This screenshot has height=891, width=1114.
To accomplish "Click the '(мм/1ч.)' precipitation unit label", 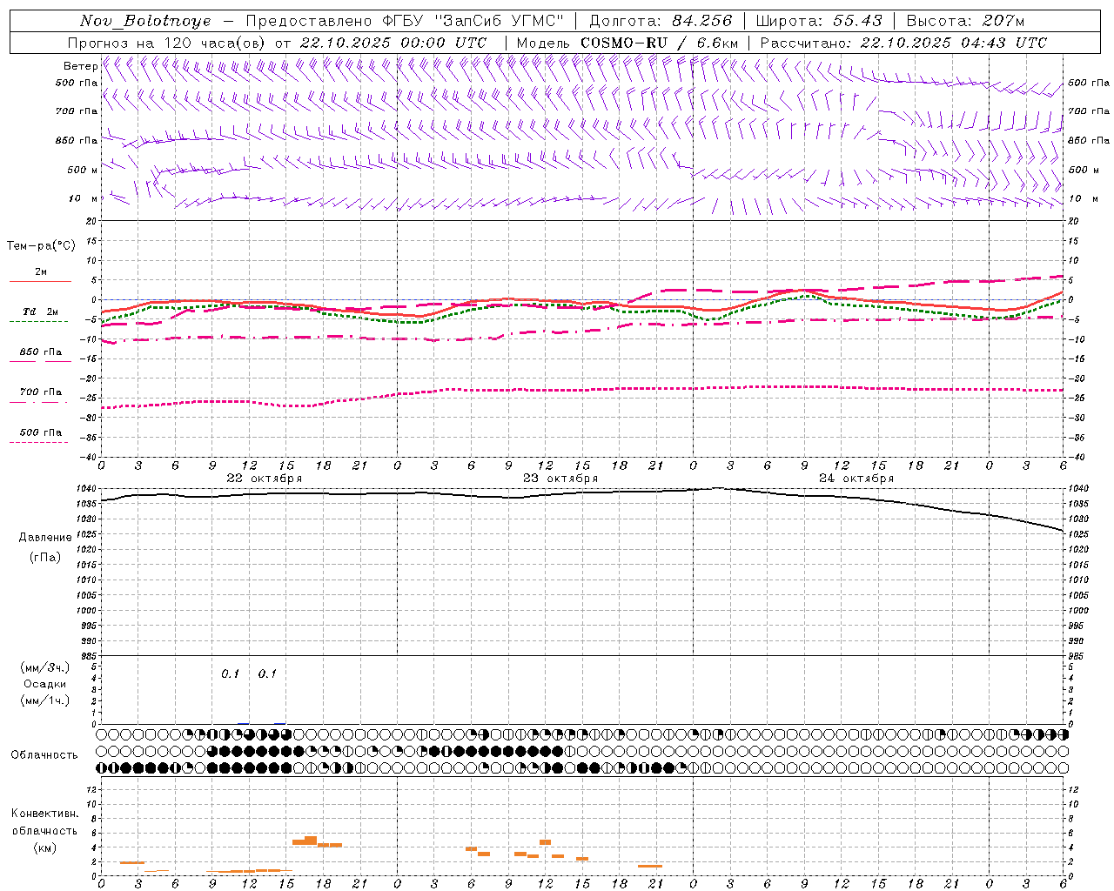I will tap(45, 700).
